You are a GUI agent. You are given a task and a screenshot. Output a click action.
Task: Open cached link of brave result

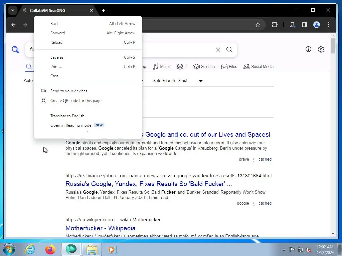[x=265, y=159]
